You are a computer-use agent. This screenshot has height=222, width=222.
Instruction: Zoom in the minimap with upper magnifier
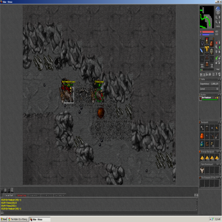(216, 18)
